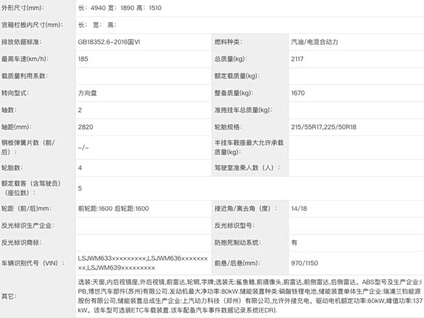Click the 前悬/后悬 value 970/1150
The image size is (424, 318).
point(304,262)
